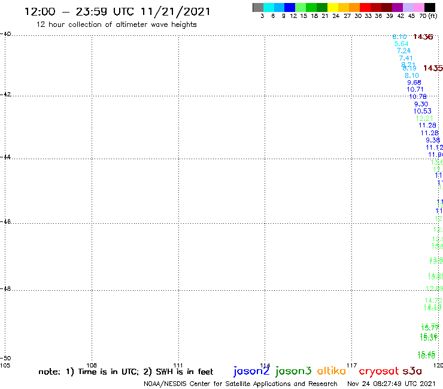Click the 9.38 wave height value
The width and height of the screenshot is (443, 389).
tap(433, 140)
